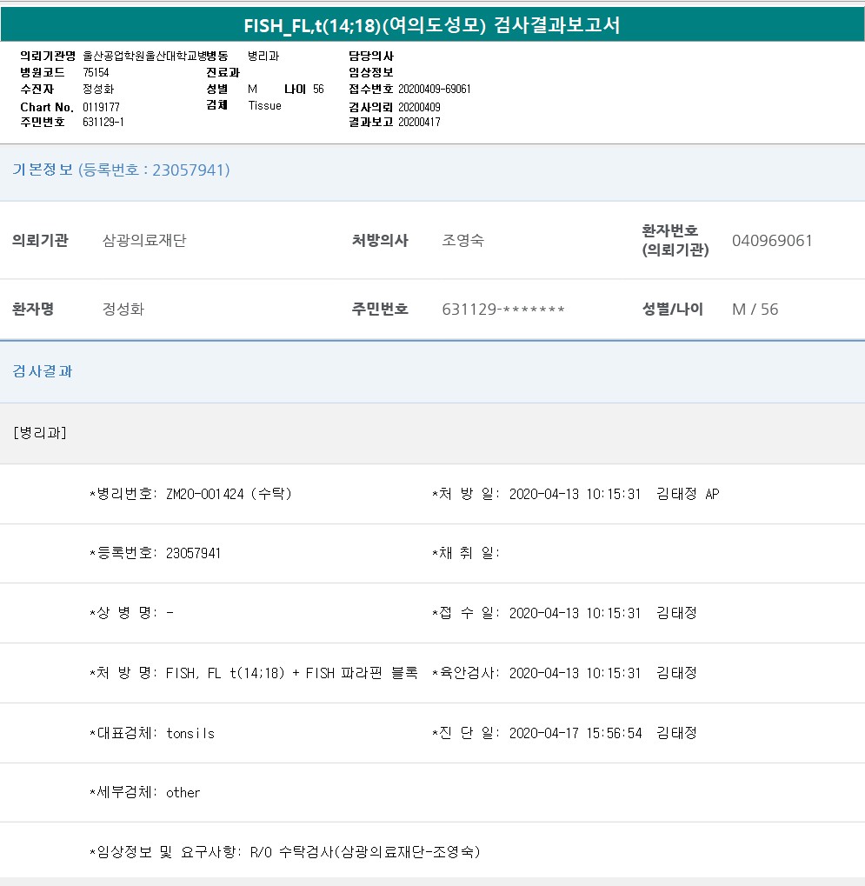Select the 검사결과 section header
The width and height of the screenshot is (865, 886).
[43, 371]
